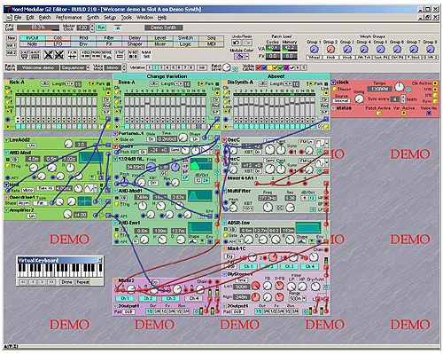
Task: Click the red Morph Group 2 knob
Action: coord(330,50)
